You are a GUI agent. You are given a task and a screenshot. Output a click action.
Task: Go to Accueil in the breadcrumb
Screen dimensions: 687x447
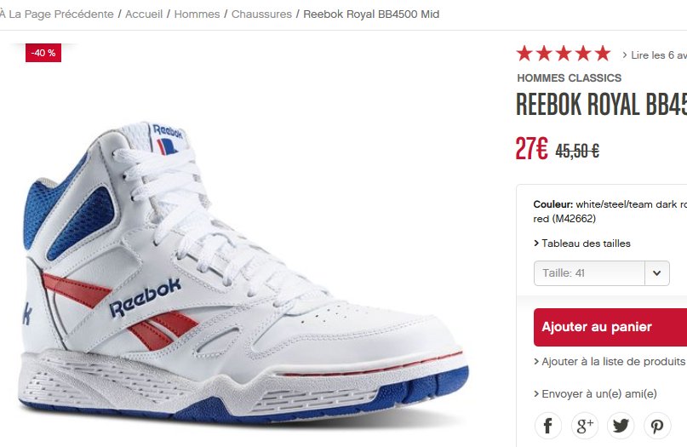click(145, 14)
